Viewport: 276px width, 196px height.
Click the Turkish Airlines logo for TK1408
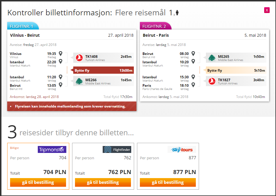click(x=79, y=58)
